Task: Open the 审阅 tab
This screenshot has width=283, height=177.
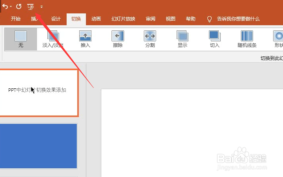Action: (150, 19)
